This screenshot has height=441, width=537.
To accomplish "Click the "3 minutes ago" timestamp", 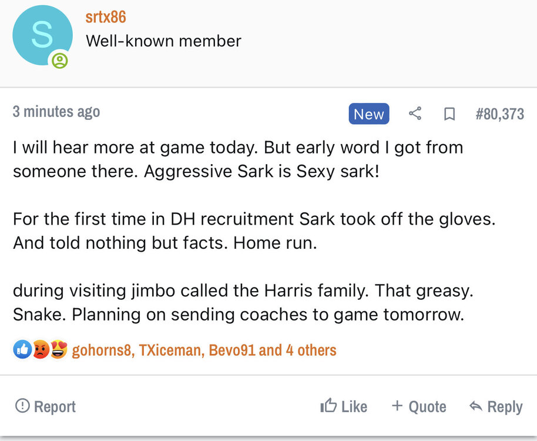I will point(56,112).
